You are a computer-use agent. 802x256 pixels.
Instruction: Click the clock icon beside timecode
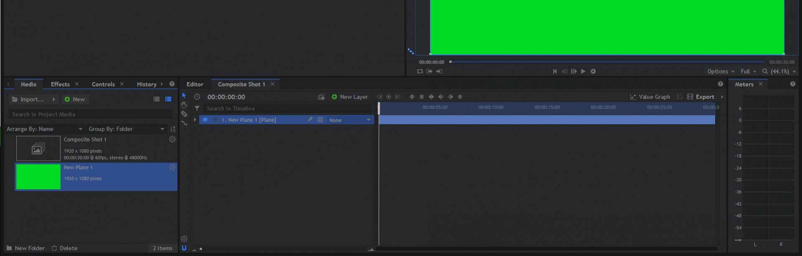coord(197,97)
